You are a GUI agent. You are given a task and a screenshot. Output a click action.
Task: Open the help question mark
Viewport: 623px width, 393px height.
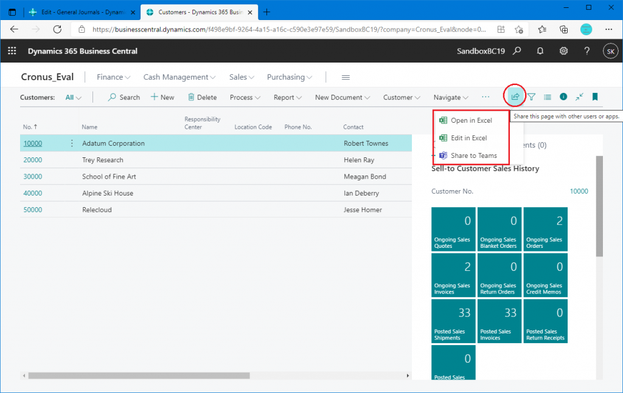pos(587,51)
